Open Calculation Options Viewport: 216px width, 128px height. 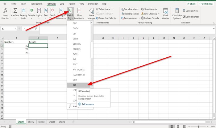point(177,14)
